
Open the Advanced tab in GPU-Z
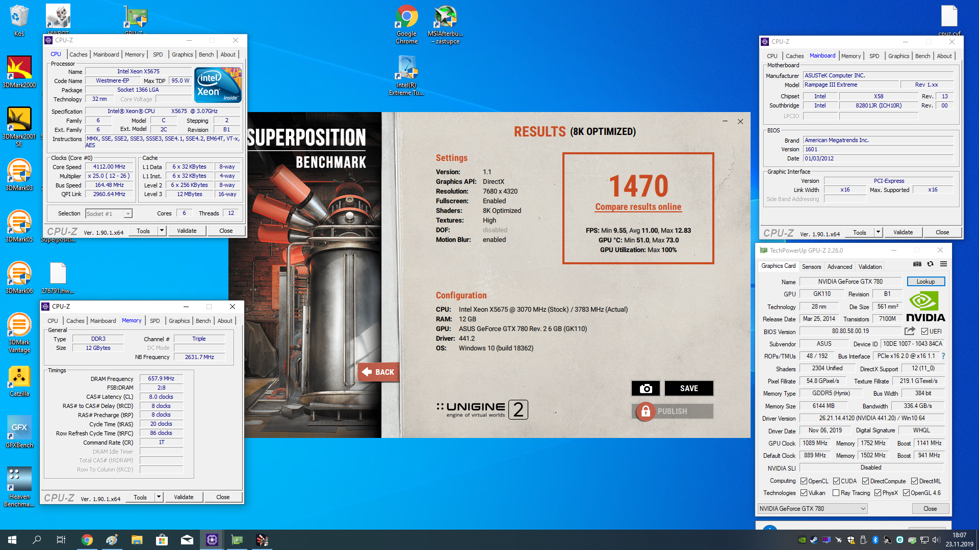(x=839, y=267)
